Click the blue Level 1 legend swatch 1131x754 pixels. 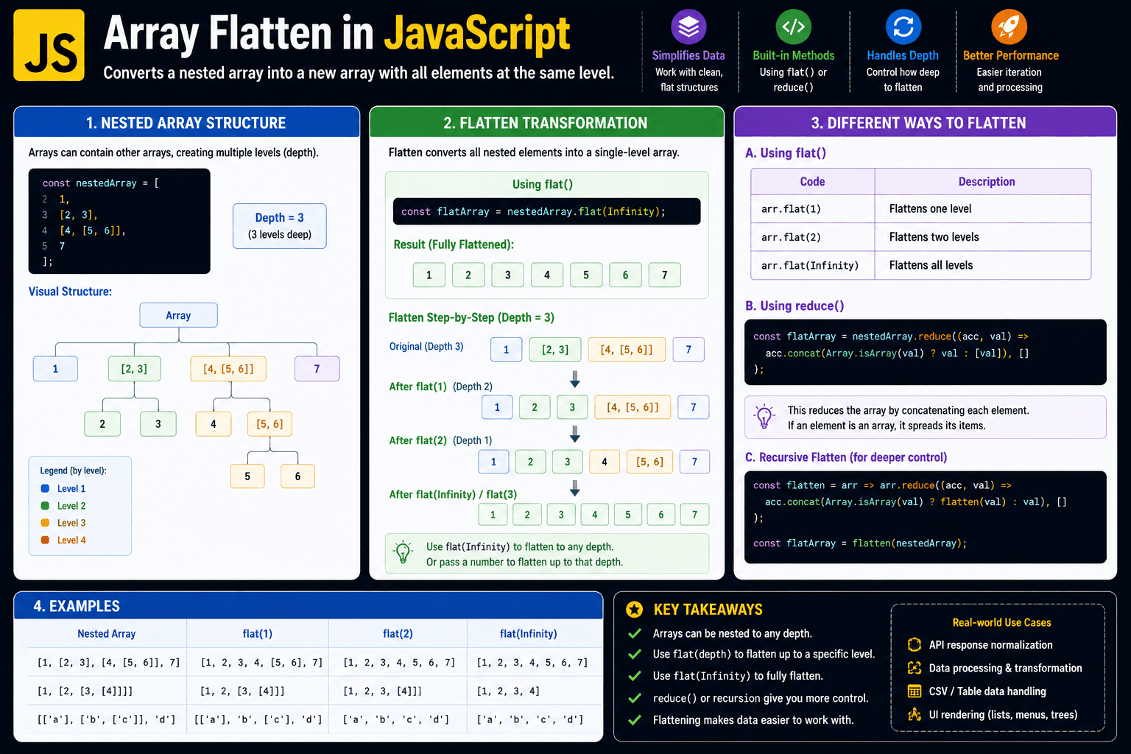(x=45, y=489)
